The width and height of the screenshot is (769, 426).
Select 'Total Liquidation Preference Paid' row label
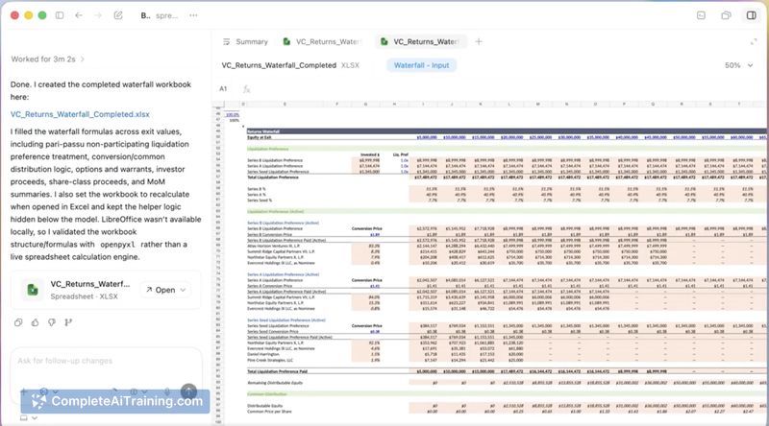(x=278, y=371)
